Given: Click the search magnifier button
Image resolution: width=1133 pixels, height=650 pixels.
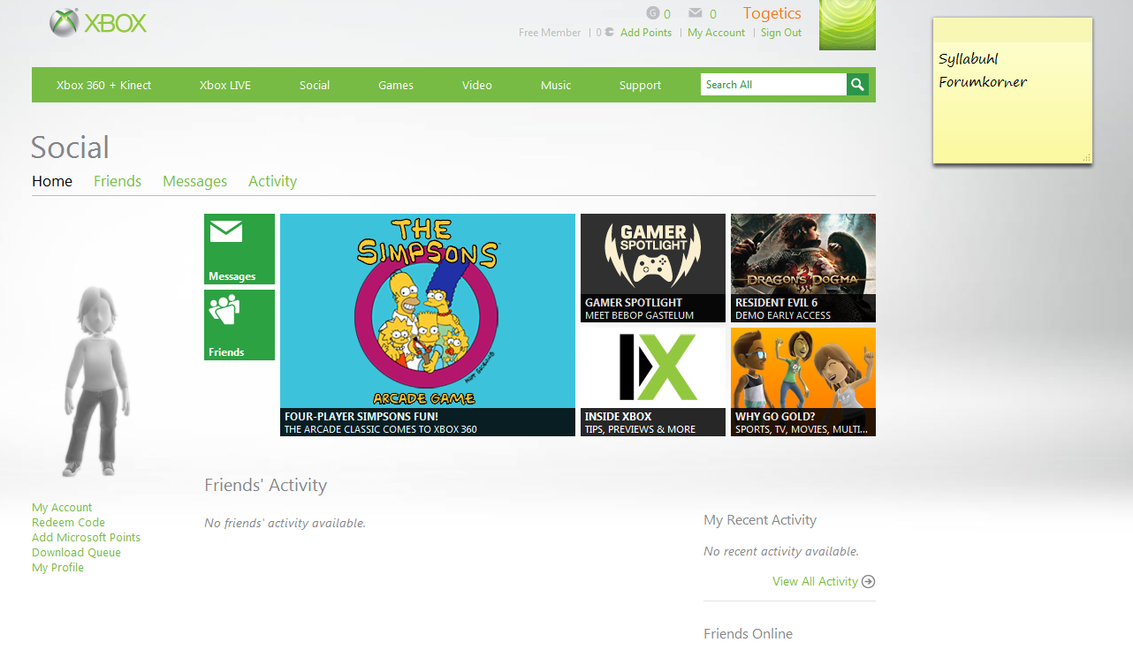Looking at the screenshot, I should click(x=857, y=85).
